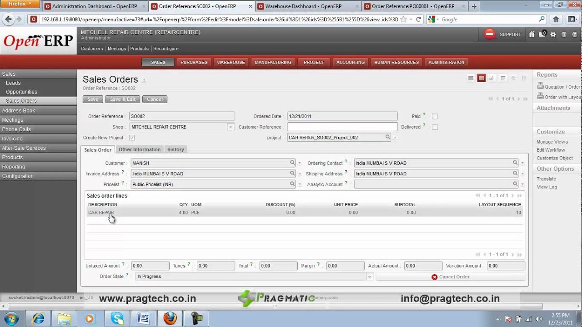Screen dimensions: 582x327
Task: Open the Order State dropdown arrow
Action: coord(369,277)
